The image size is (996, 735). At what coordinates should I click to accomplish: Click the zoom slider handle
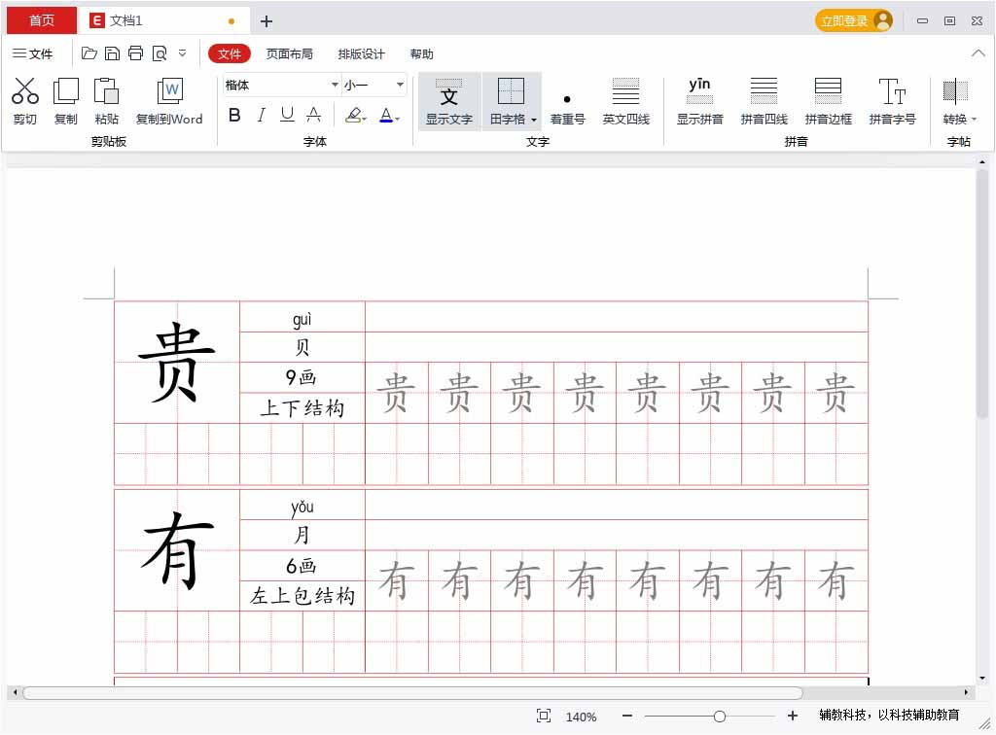(719, 717)
